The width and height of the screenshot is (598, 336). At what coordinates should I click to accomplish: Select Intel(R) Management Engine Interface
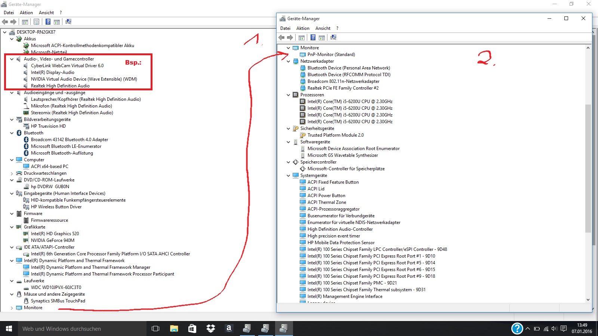pyautogui.click(x=345, y=296)
